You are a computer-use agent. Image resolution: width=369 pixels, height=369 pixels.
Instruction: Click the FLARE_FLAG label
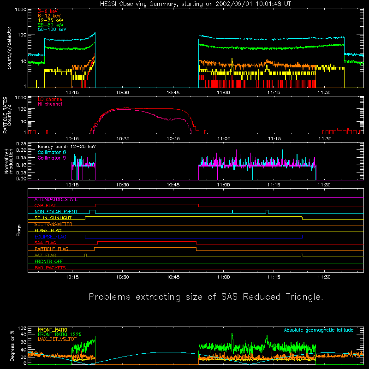tap(48, 231)
